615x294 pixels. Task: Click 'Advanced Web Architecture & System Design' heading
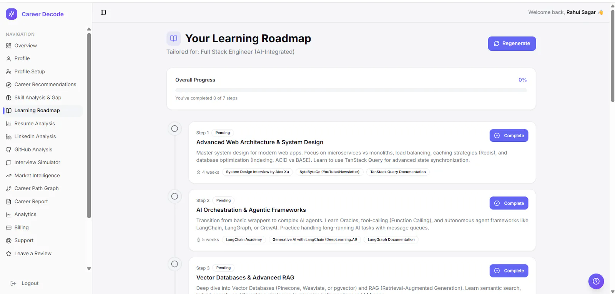coord(260,142)
